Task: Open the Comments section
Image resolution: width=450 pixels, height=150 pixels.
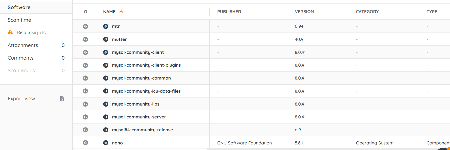Action: pos(36,58)
